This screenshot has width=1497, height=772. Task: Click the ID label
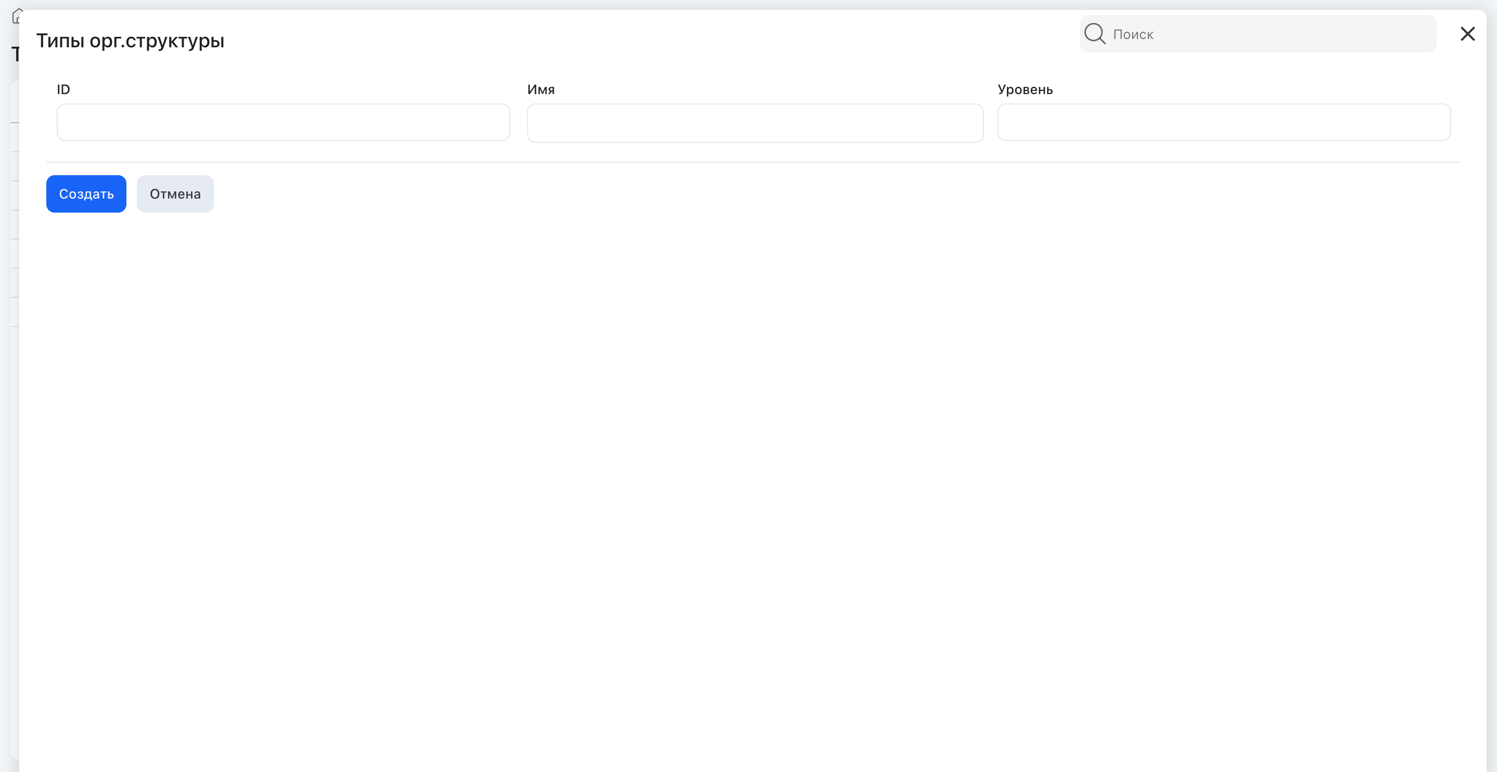[x=63, y=89]
